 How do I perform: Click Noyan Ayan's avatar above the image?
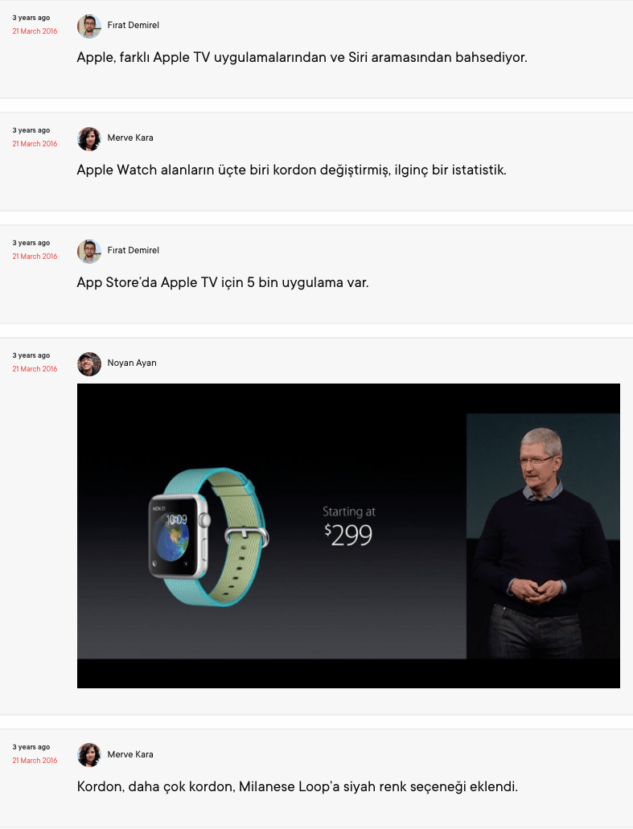click(x=88, y=363)
